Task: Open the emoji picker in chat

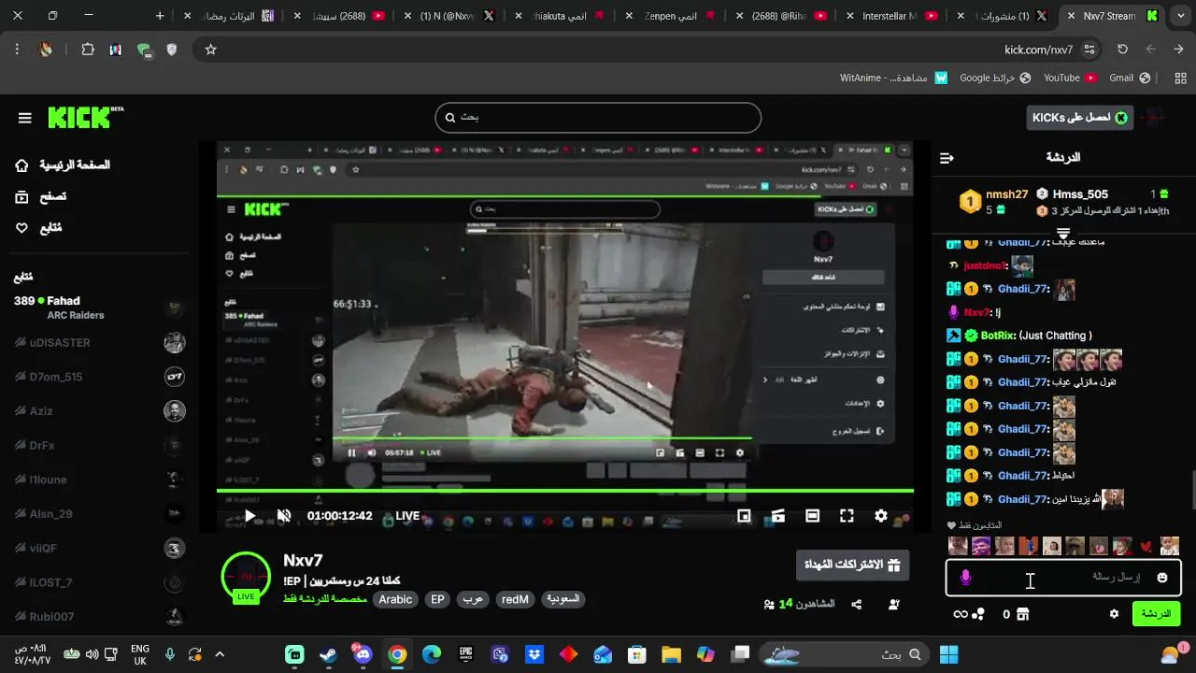Action: (1162, 578)
